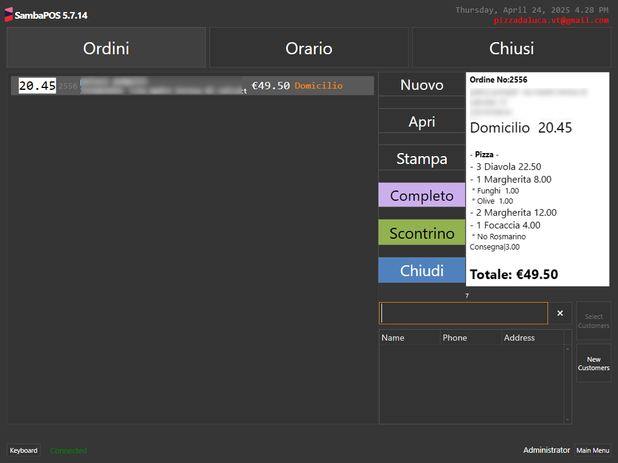Image resolution: width=618 pixels, height=463 pixels.
Task: Open the on-screen Keyboard
Action: [x=24, y=450]
